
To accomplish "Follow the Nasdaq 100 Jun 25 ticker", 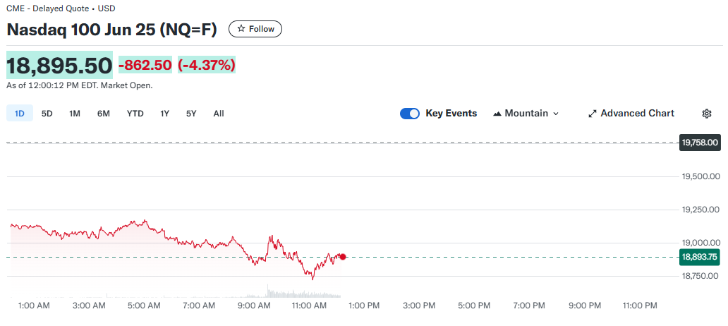I will pyautogui.click(x=255, y=29).
